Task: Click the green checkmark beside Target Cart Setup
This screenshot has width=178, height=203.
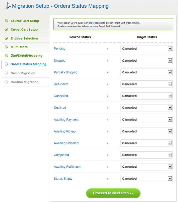Action: (6, 29)
